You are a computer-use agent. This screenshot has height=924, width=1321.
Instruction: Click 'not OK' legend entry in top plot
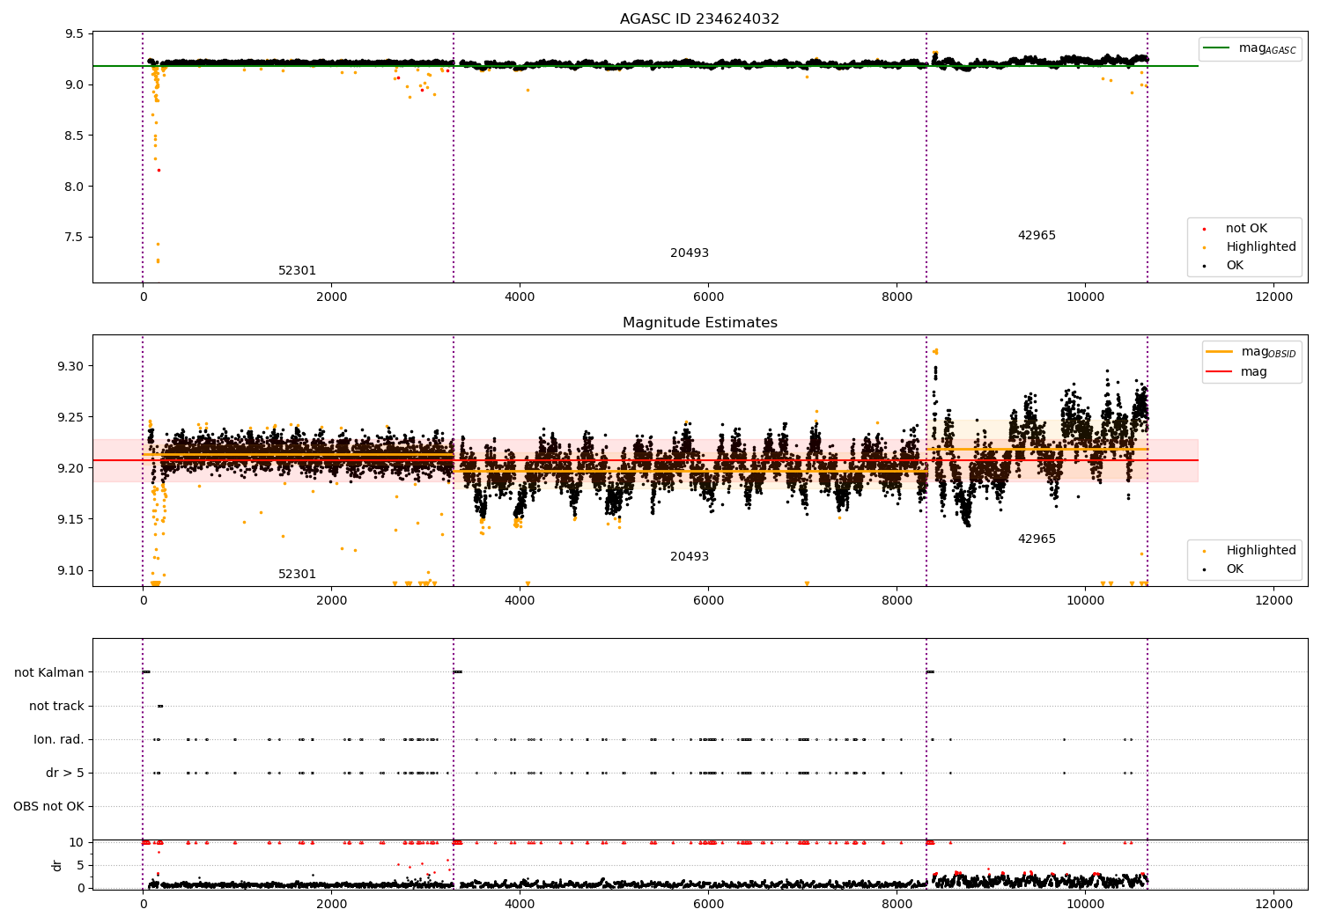tap(1236, 229)
